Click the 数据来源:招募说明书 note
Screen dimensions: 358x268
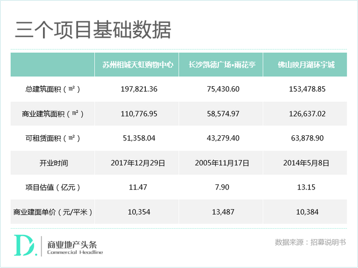point(310,242)
